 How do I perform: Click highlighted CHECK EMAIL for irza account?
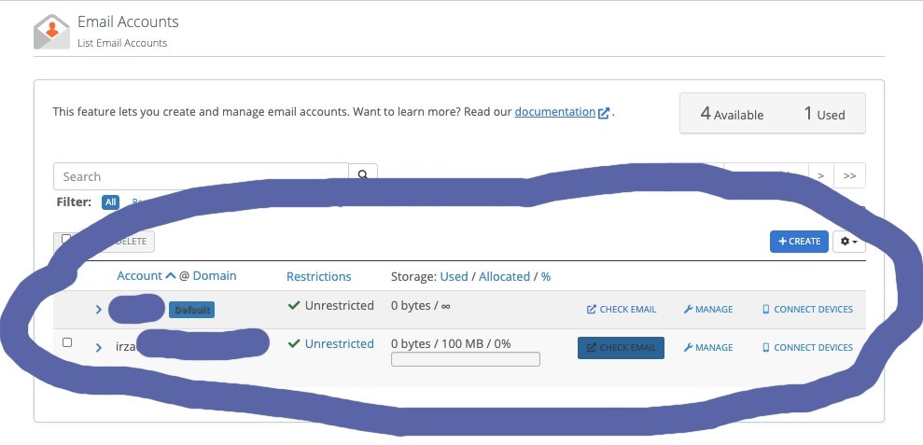point(621,348)
